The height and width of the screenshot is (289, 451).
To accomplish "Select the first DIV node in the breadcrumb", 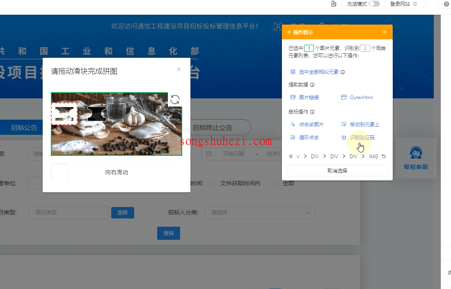I will click(315, 157).
